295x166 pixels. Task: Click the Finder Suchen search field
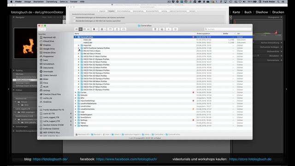[228, 29]
